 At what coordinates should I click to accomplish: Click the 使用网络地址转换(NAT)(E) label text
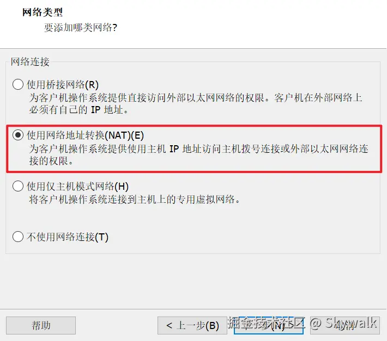coord(85,135)
